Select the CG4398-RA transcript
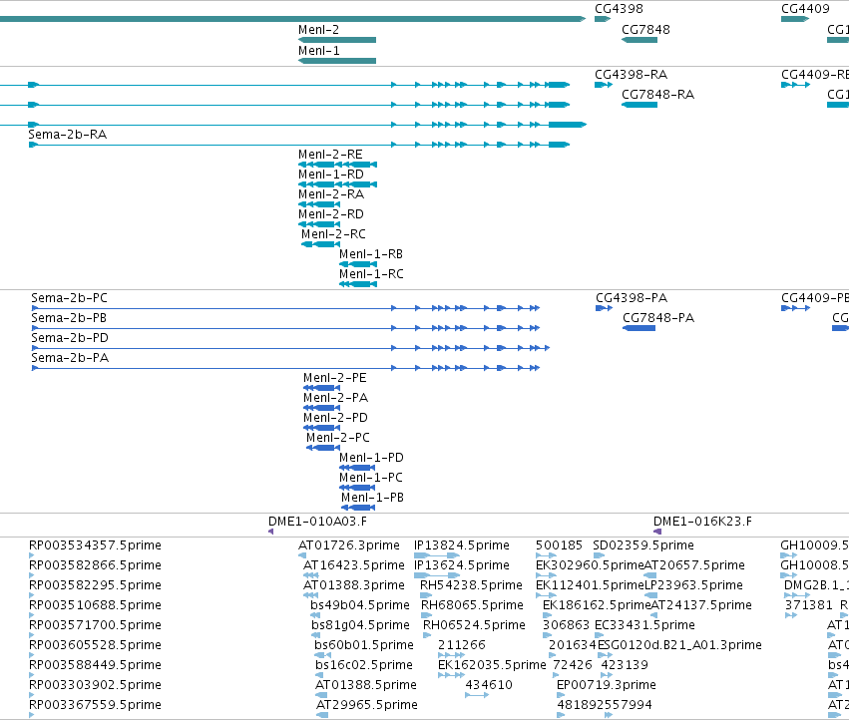The image size is (849, 720). [x=604, y=85]
